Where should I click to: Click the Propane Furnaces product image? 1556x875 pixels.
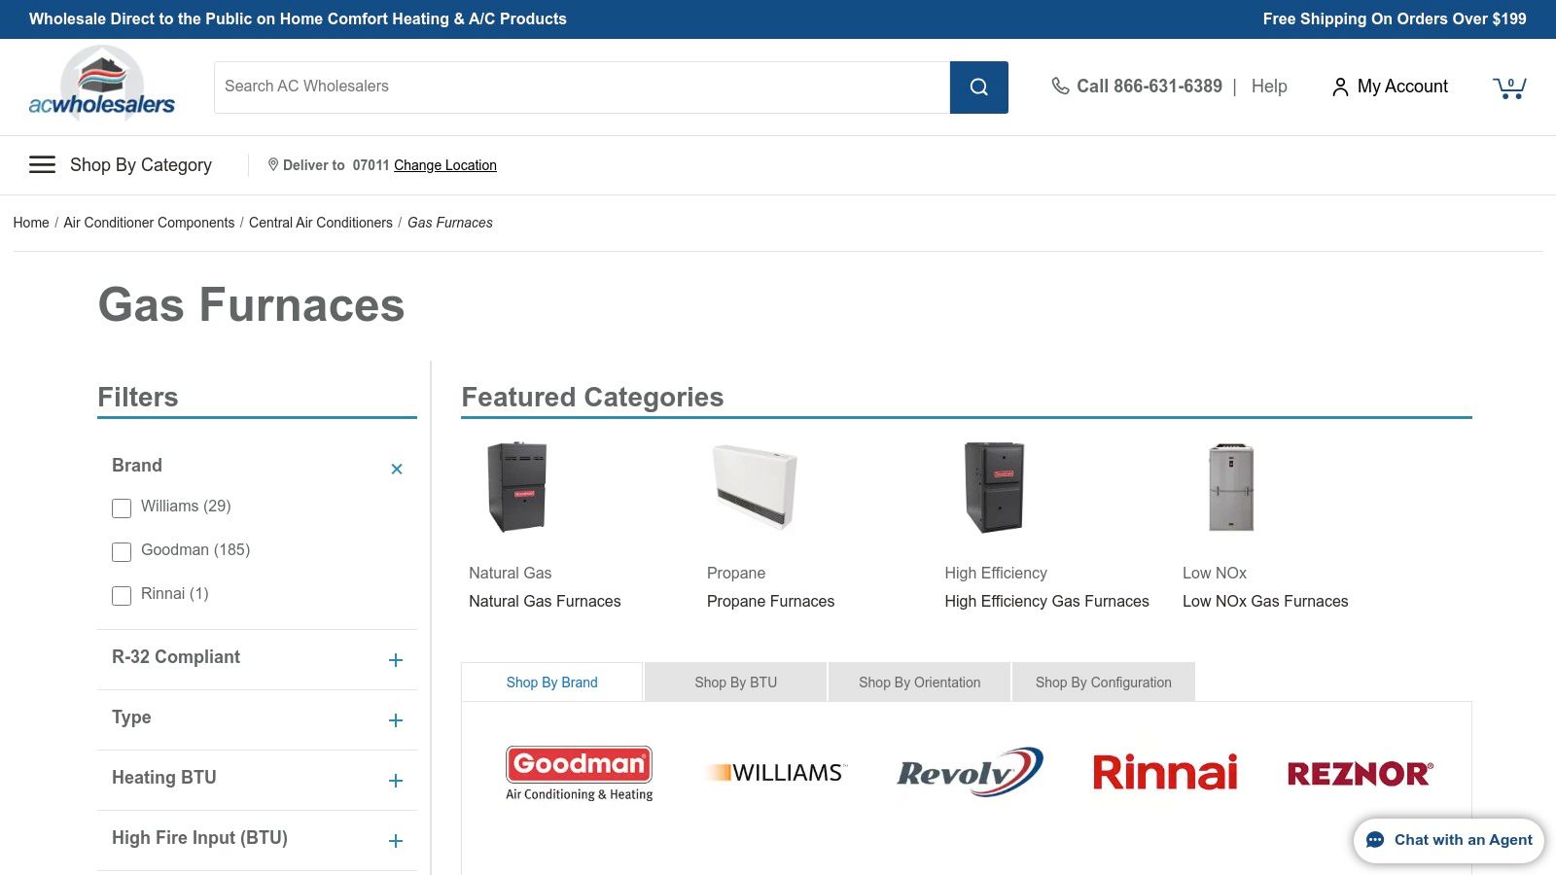754,488
